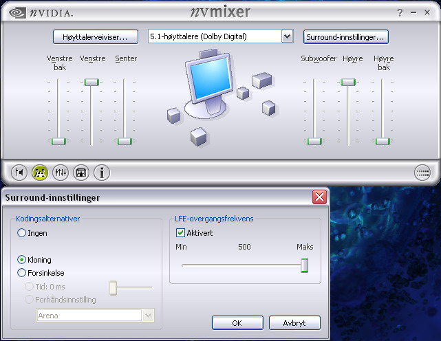This screenshot has height=341, width=441.
Task: Click the delay time slider thumb
Action: coord(113,288)
